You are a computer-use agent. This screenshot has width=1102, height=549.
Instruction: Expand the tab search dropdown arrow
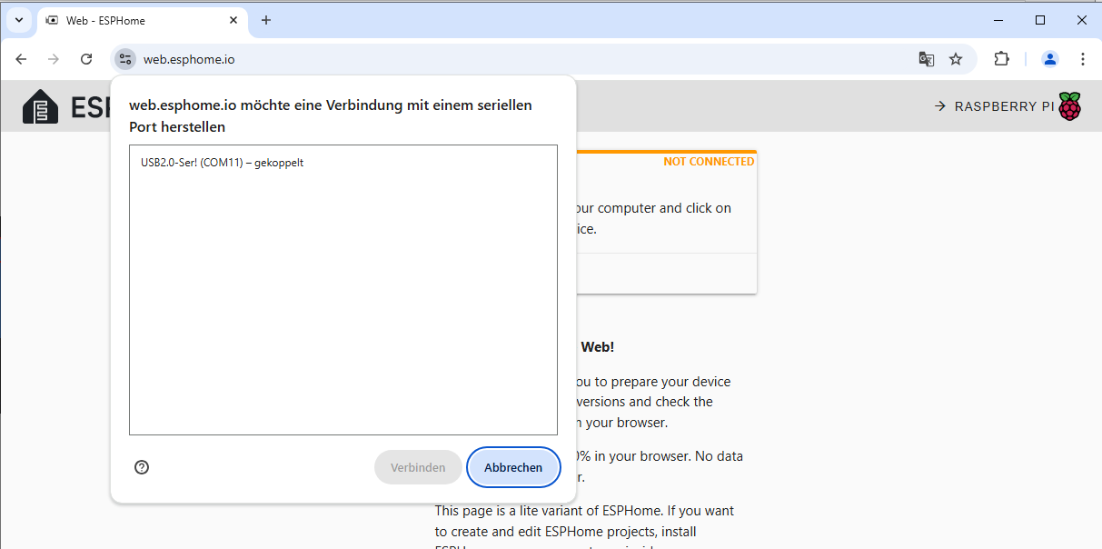[18, 20]
